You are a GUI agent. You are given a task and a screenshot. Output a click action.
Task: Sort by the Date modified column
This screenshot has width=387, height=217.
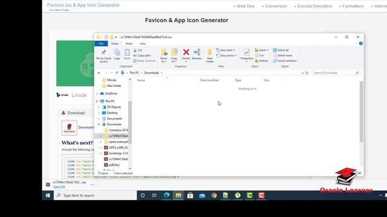[209, 80]
